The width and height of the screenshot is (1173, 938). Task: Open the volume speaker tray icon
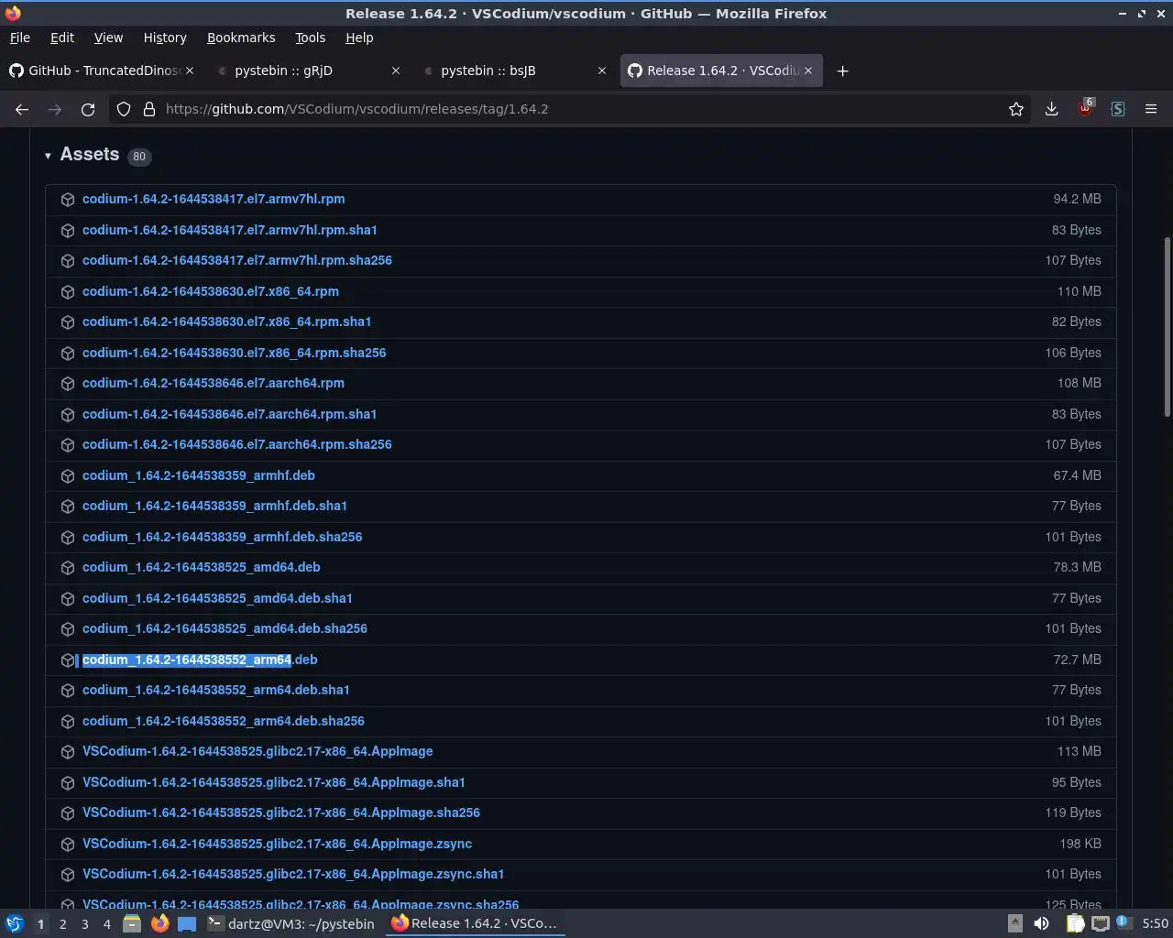(x=1042, y=923)
